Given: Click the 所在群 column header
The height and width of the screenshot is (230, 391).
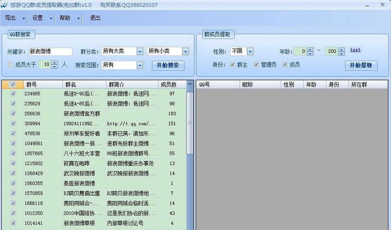Looking at the screenshot, I should click(x=368, y=85).
